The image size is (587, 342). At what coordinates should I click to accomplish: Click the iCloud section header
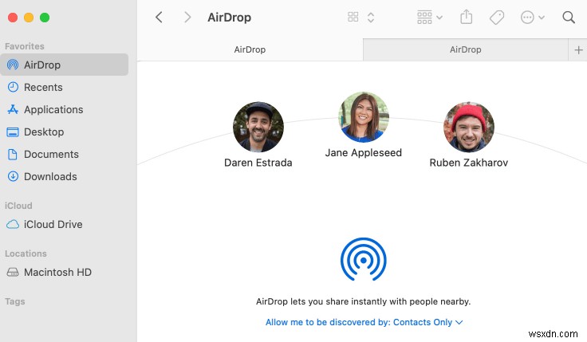[18, 206]
